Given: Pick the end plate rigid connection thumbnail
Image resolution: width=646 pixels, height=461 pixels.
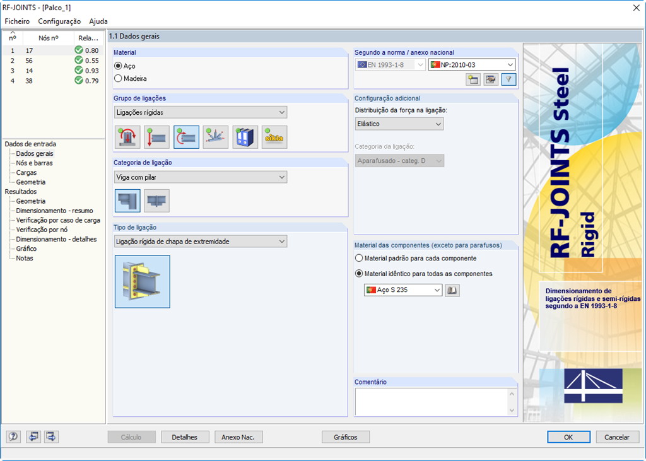Looking at the screenshot, I should 143,281.
